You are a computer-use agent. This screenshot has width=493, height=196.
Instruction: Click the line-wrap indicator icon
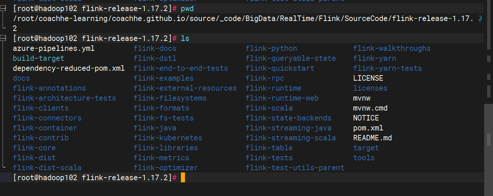click(x=480, y=19)
